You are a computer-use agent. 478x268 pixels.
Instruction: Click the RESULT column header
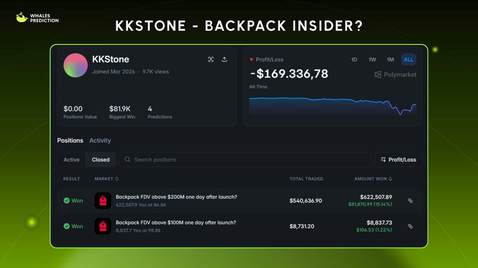[71, 179]
